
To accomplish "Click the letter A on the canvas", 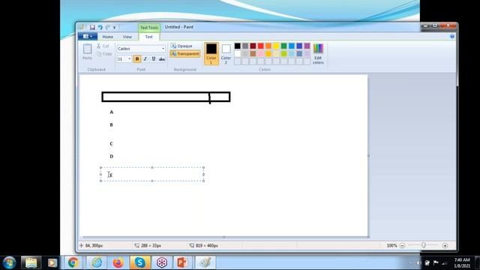I will click(112, 112).
